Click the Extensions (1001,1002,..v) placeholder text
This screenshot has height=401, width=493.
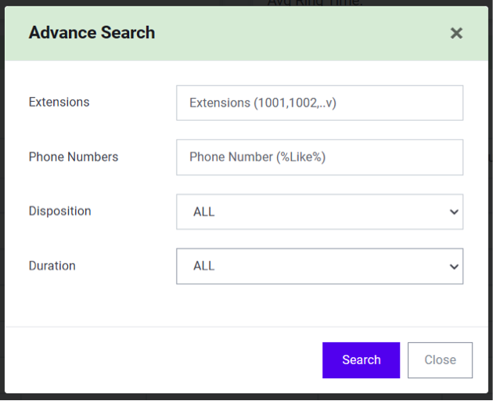point(263,103)
